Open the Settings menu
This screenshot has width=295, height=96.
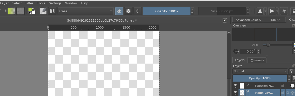pyautogui.click(x=55, y=3)
